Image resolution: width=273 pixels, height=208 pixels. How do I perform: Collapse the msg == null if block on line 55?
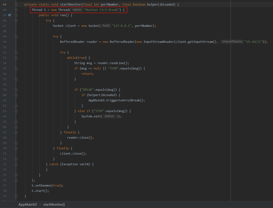tap(16, 69)
